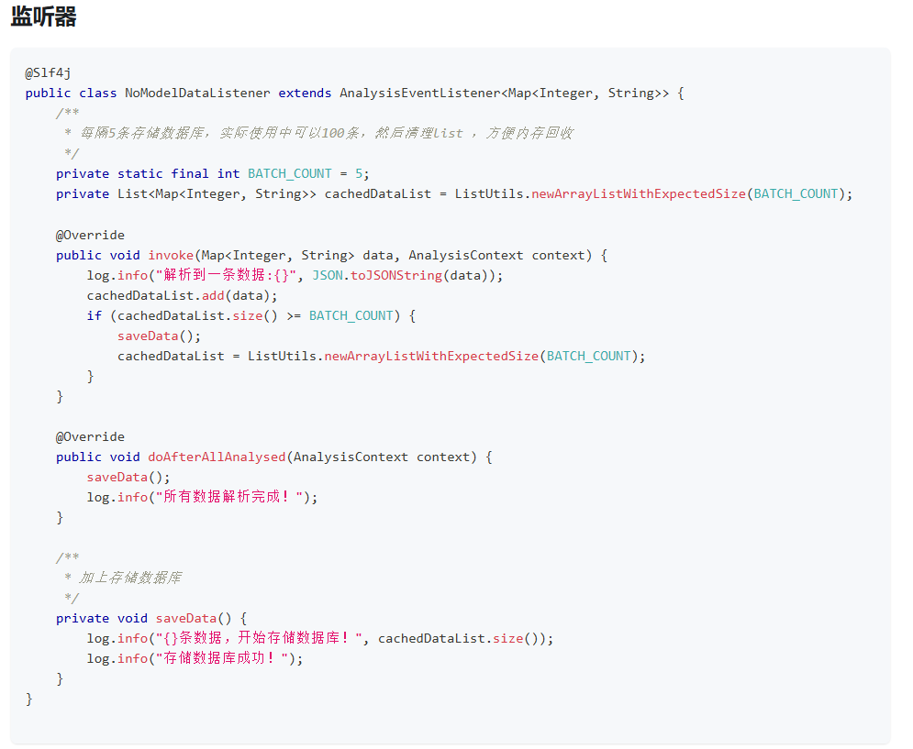Click the @Override above doAfterAllAnalysed
This screenshot has width=913, height=749.
[90, 436]
